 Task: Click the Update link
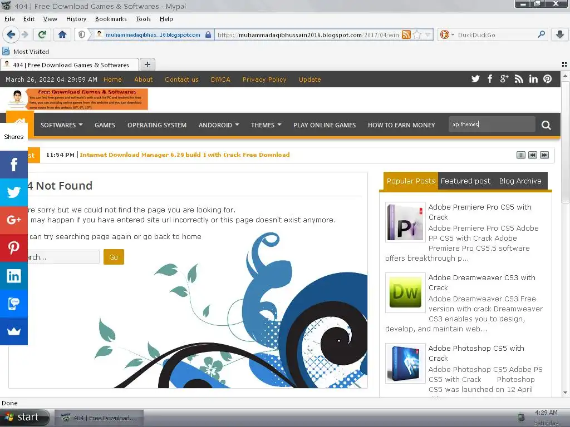[309, 80]
